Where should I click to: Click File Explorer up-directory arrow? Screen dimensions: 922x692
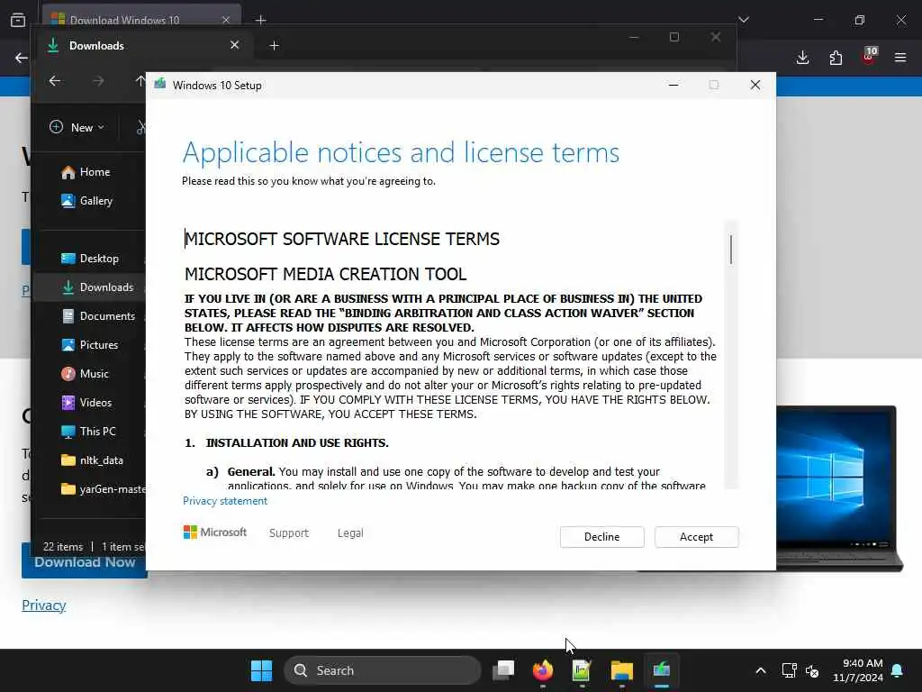(x=140, y=80)
